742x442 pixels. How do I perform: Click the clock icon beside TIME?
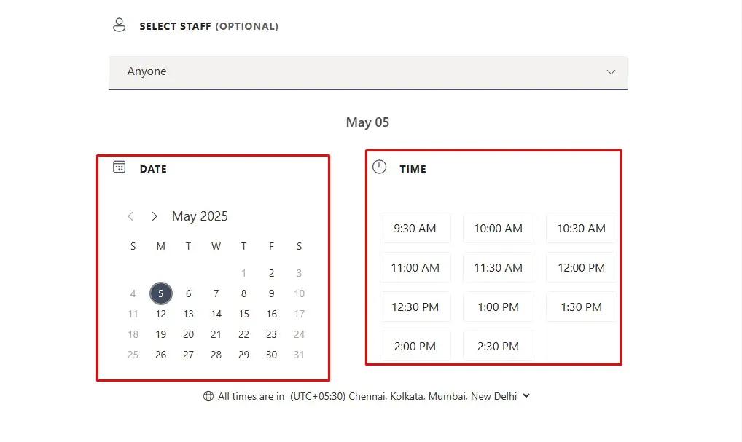tap(379, 167)
